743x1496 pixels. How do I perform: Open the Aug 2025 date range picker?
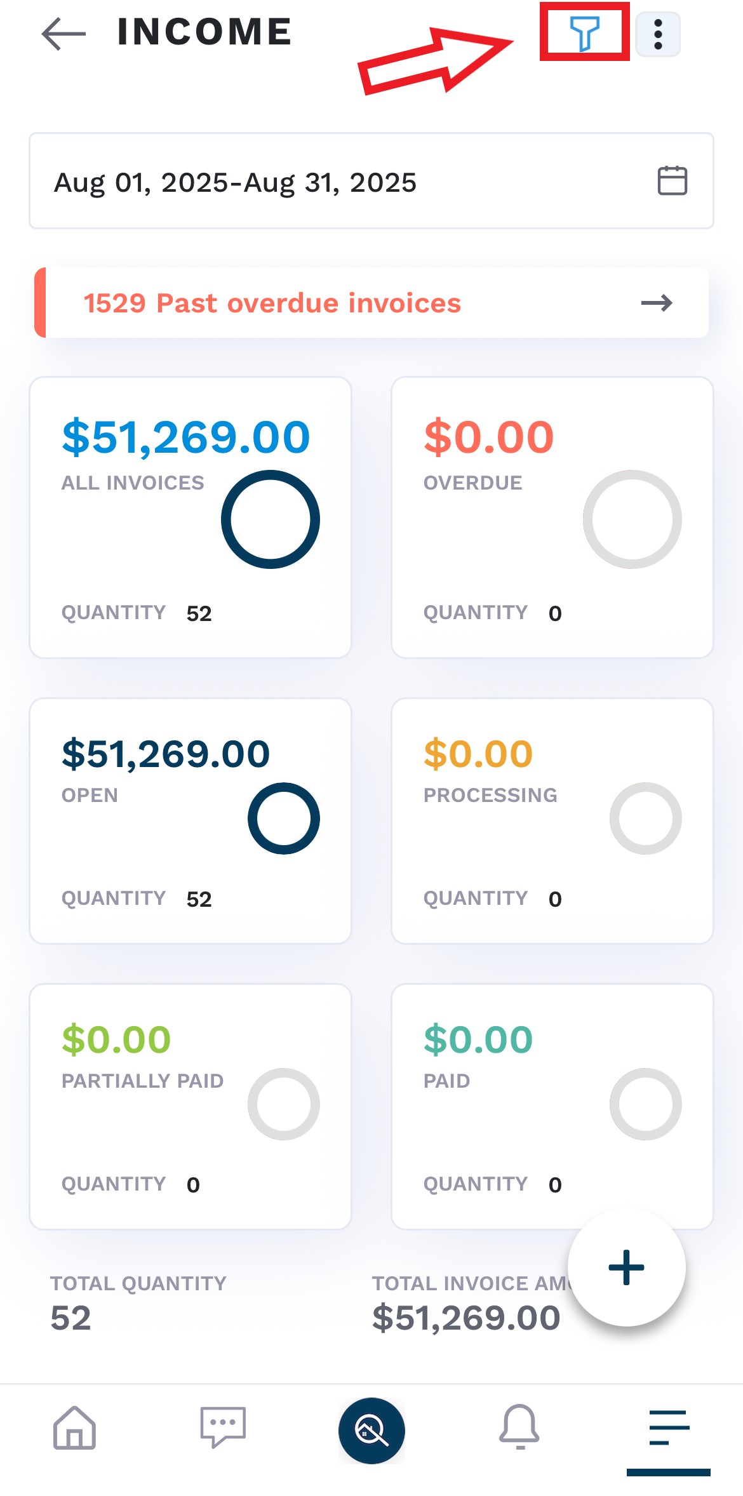point(235,182)
